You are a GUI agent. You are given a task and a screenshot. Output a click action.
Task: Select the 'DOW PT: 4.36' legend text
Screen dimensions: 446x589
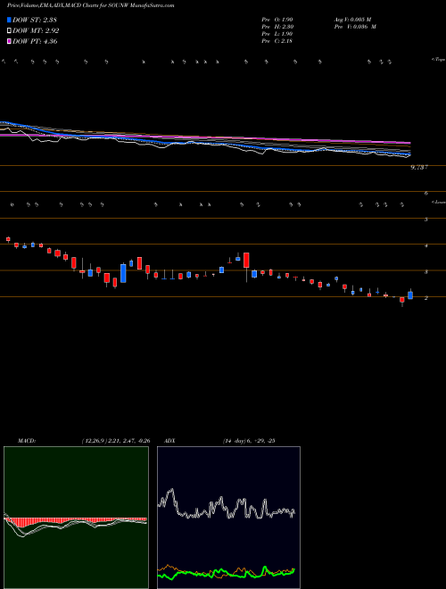(x=35, y=41)
